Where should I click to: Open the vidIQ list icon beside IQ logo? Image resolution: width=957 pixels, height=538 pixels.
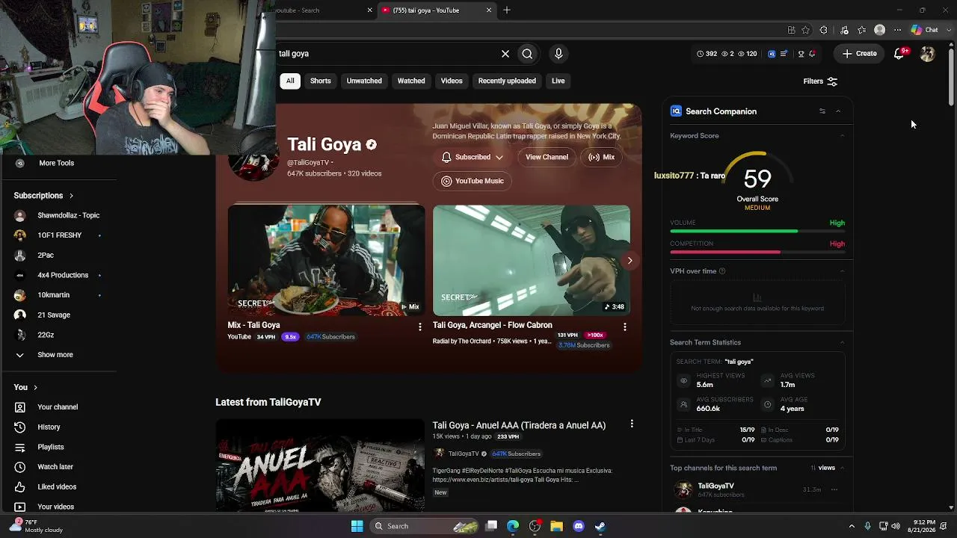click(x=784, y=54)
